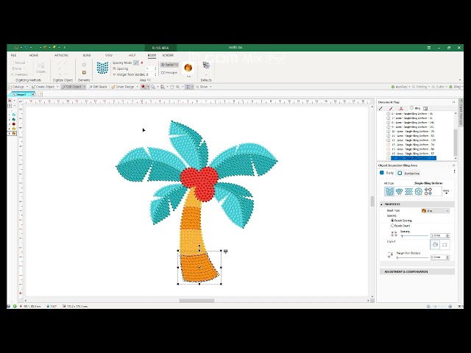This screenshot has height=353, width=471.
Task: Click the orange bead type swatch in ribbon
Action: 188,68
